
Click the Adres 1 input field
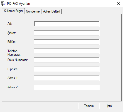tap(67, 78)
